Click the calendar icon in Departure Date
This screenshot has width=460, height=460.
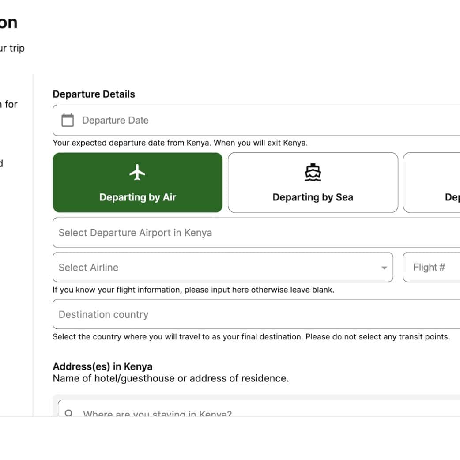(x=68, y=120)
